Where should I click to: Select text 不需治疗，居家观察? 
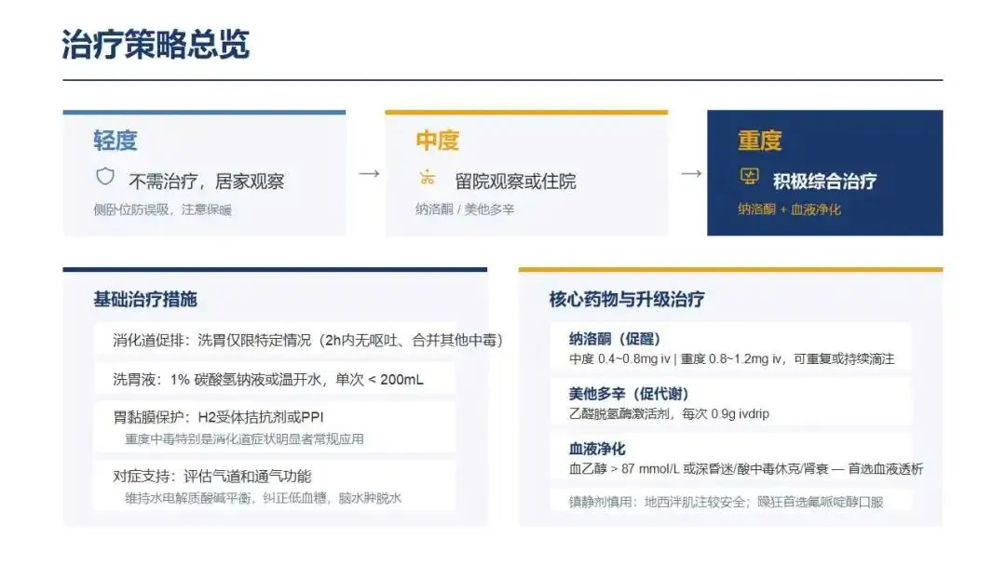pyautogui.click(x=207, y=182)
